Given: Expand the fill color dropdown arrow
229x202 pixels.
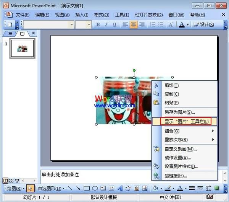Looking at the screenshot, I should pos(161,188).
